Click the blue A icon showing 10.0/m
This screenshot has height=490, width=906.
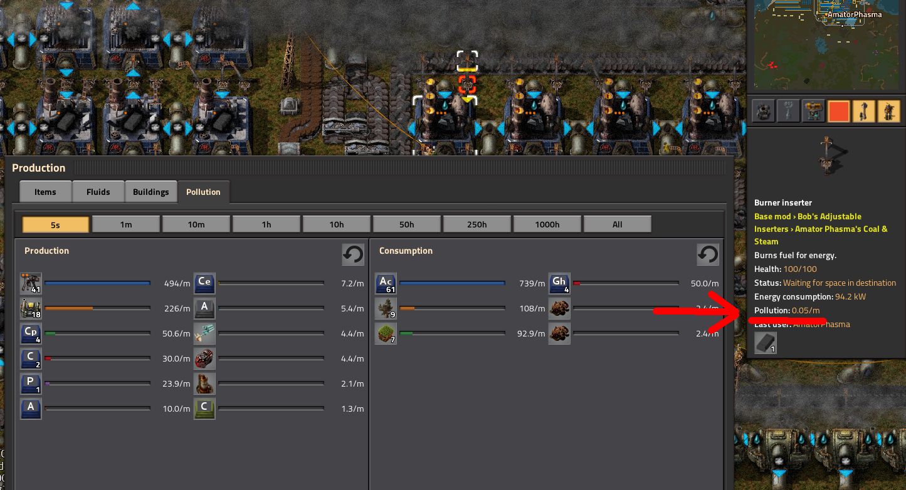31,409
